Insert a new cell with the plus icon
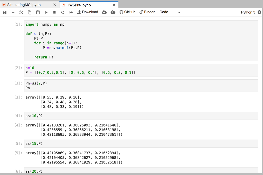The image size is (263, 175). tap(13, 12)
